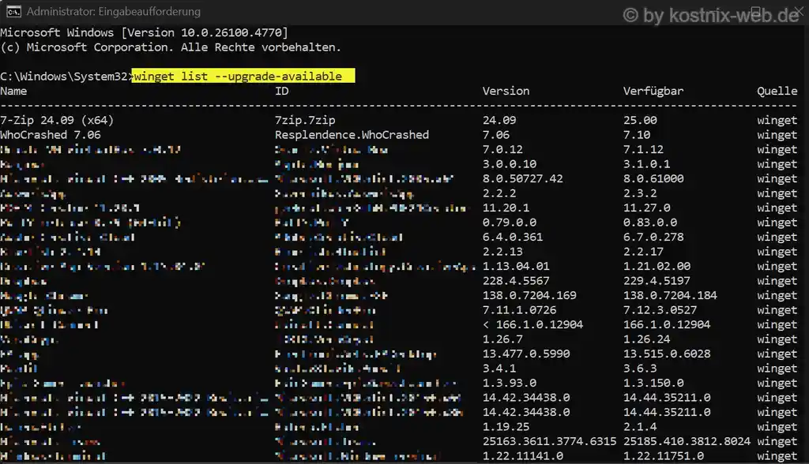Click the 'Name' column header
This screenshot has height=464, width=809.
click(13, 92)
